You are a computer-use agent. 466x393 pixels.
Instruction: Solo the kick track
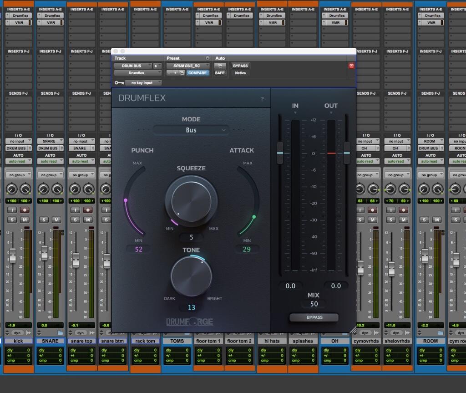click(x=12, y=220)
